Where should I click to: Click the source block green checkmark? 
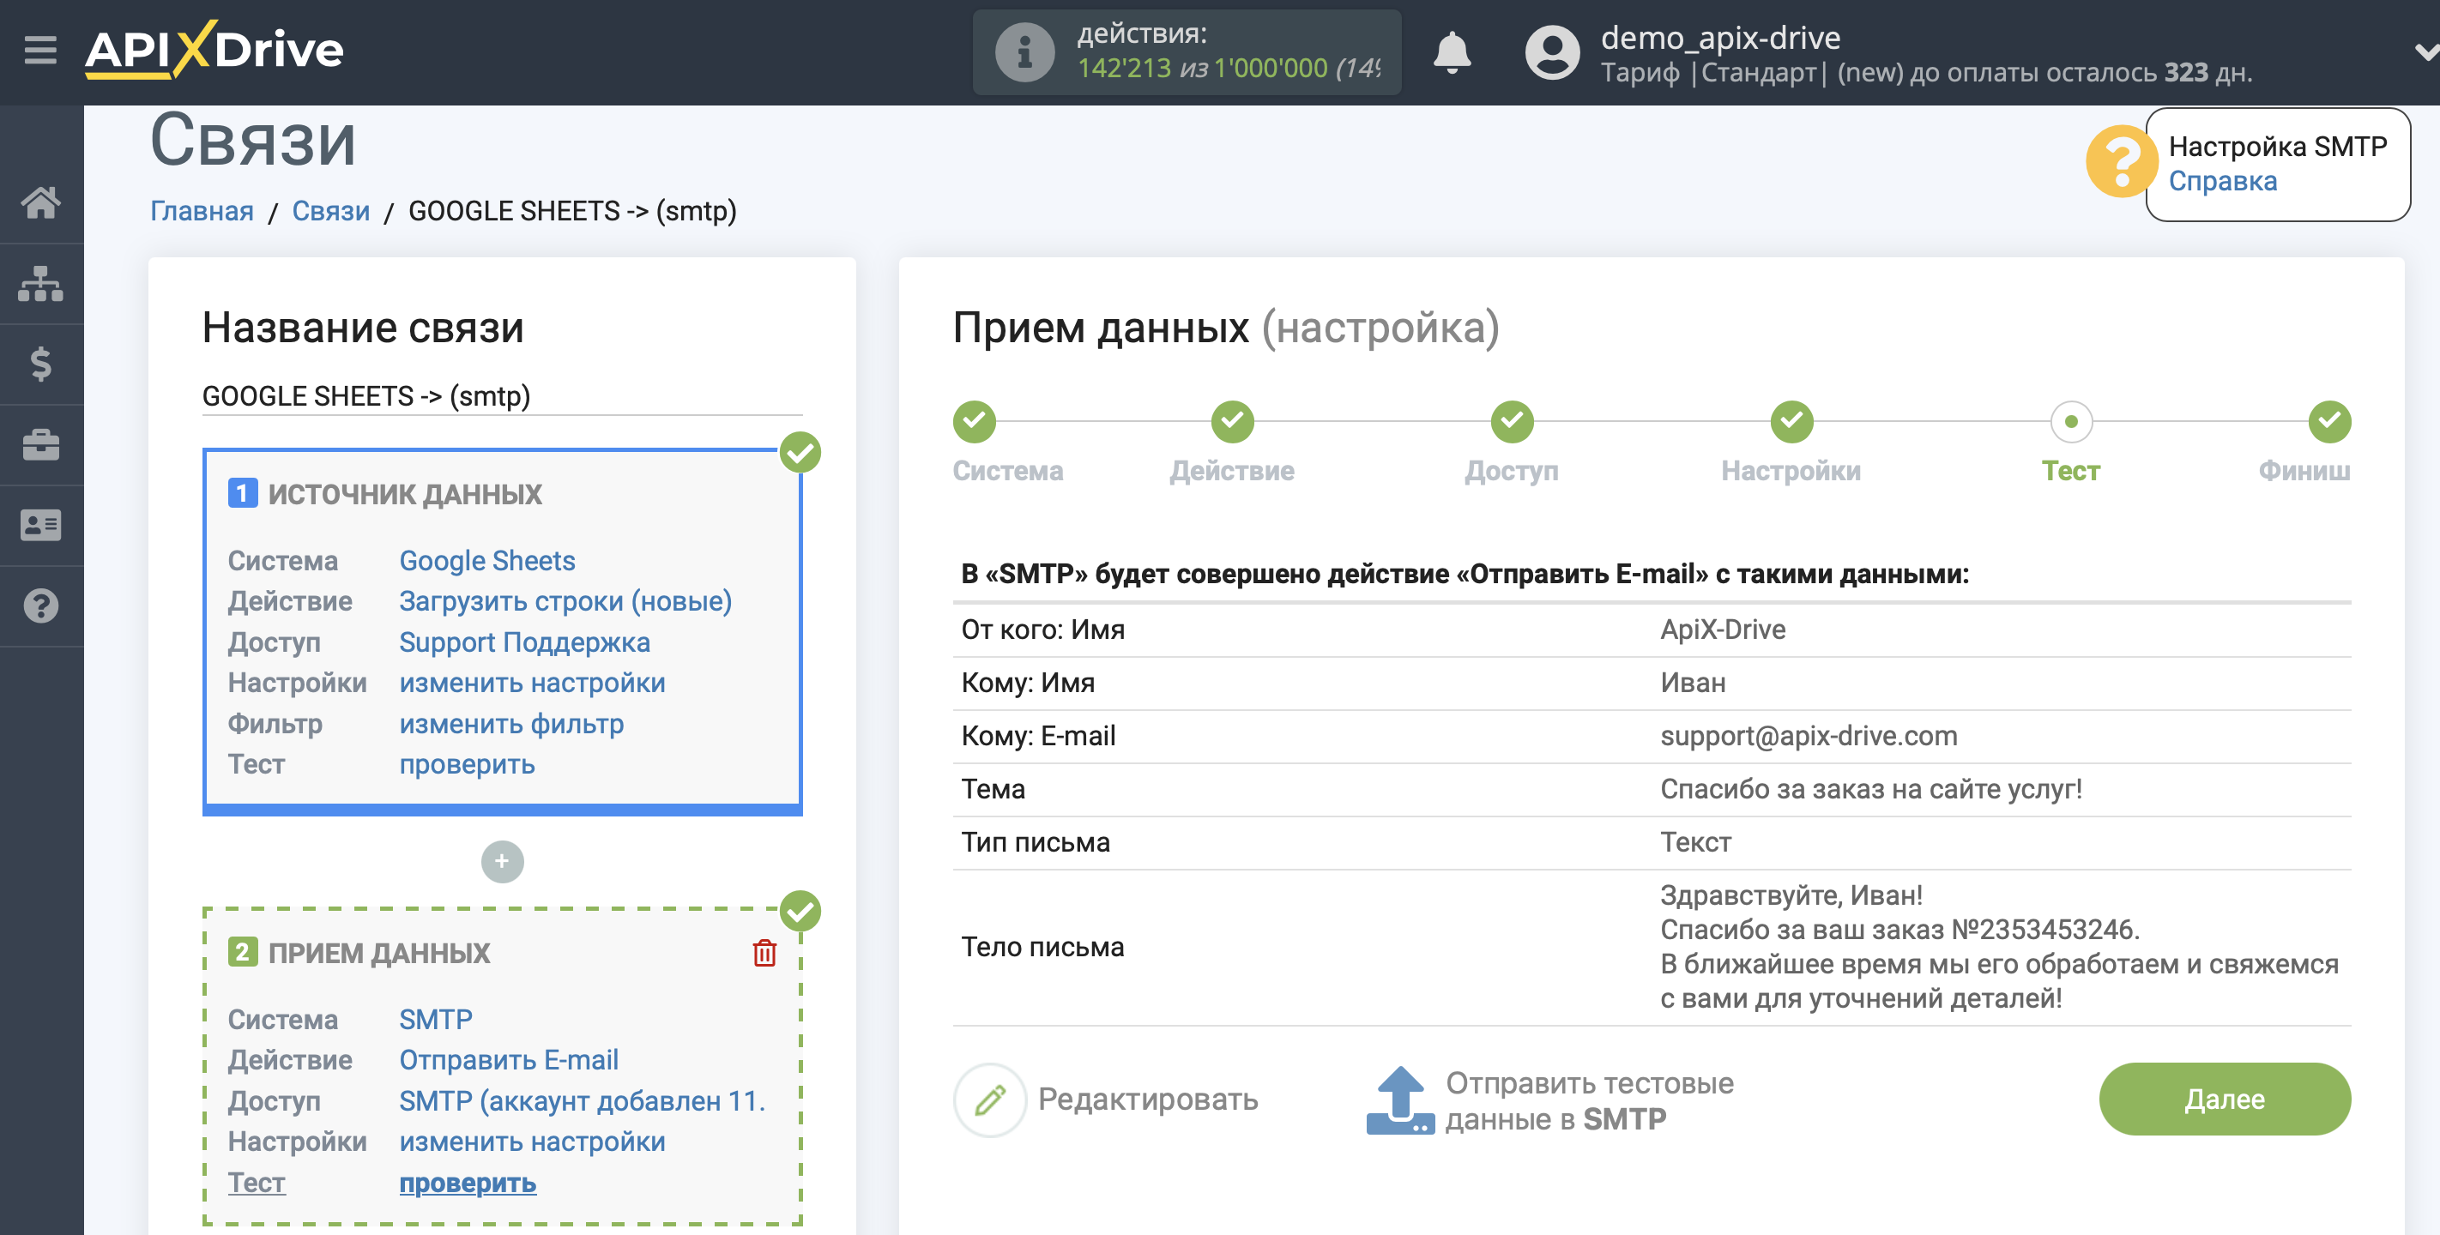[800, 453]
